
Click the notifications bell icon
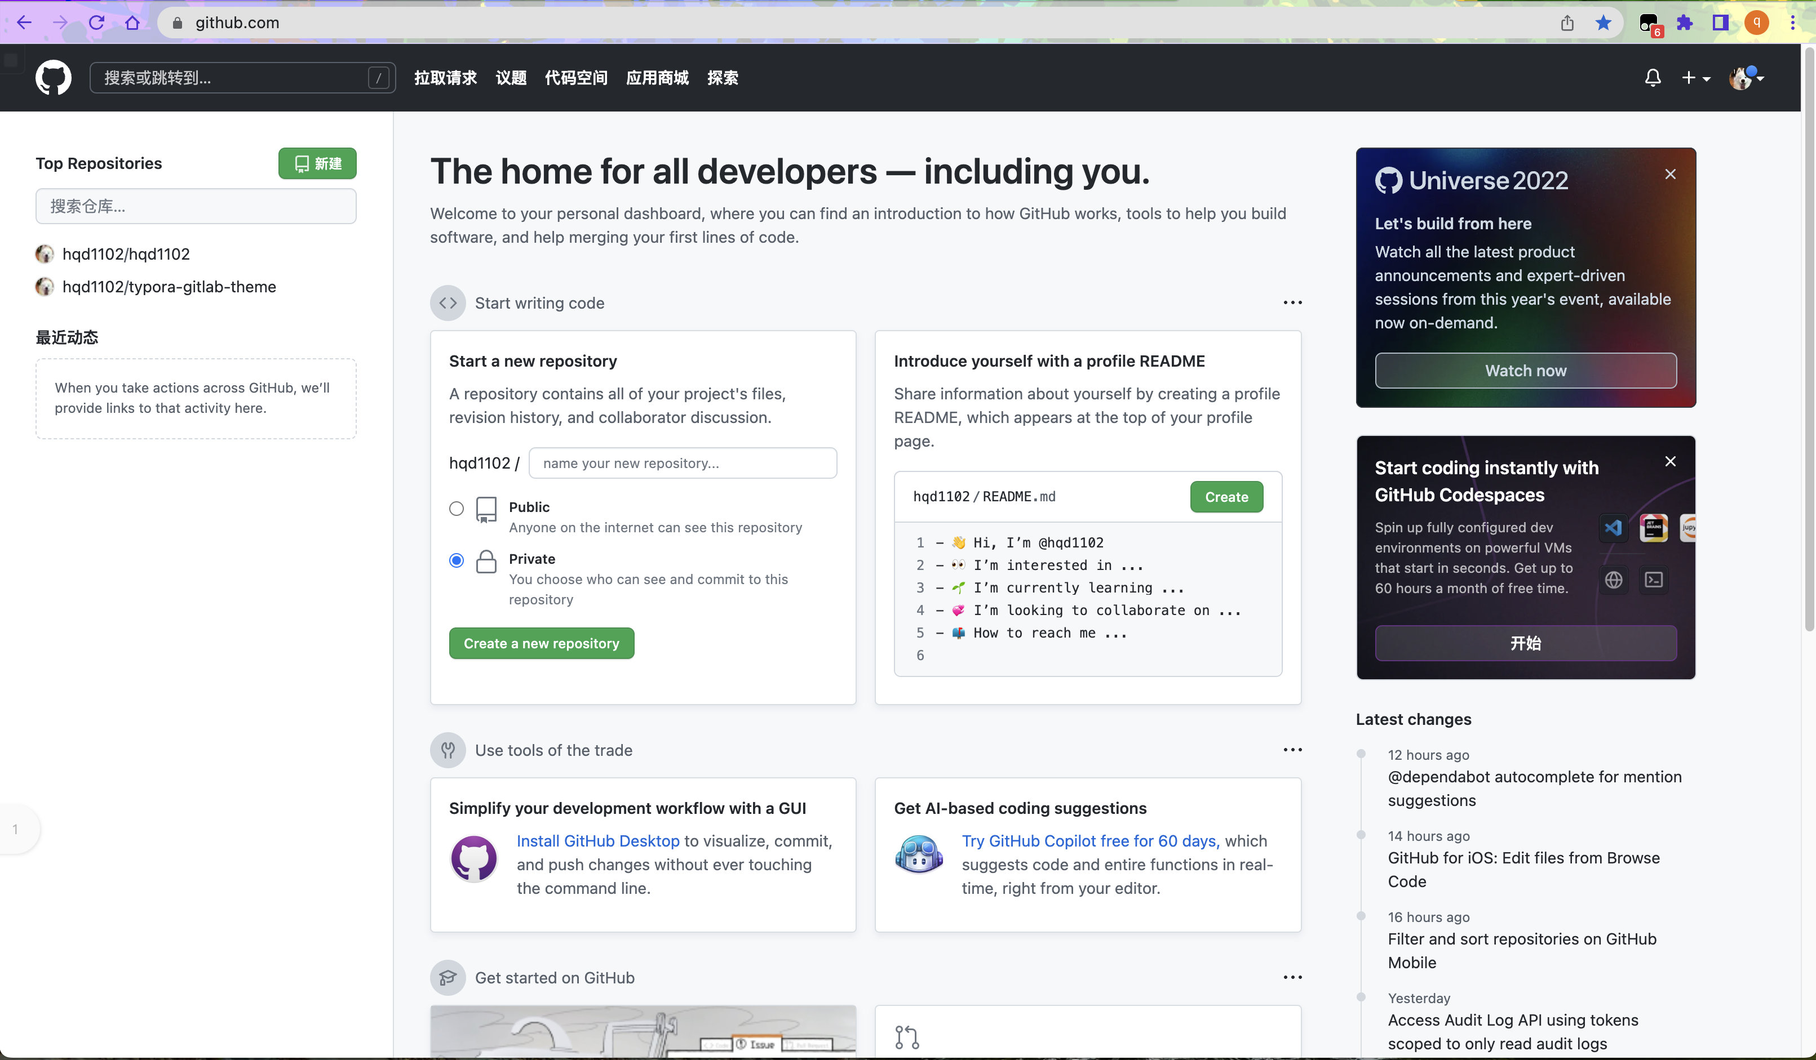1650,78
